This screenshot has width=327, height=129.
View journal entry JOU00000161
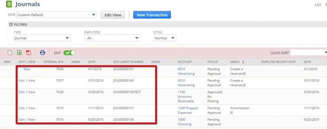coord(27,69)
